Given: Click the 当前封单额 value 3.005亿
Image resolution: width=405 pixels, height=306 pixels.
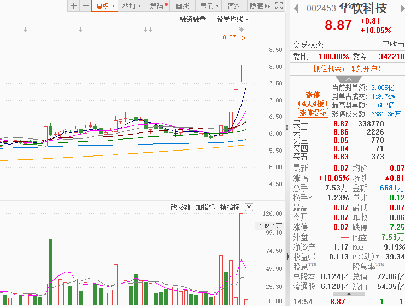Looking at the screenshot, I should point(383,88).
